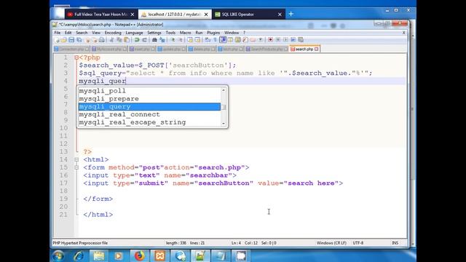Zoom in using the toolbar icon
The image size is (466, 262).
click(x=173, y=39)
